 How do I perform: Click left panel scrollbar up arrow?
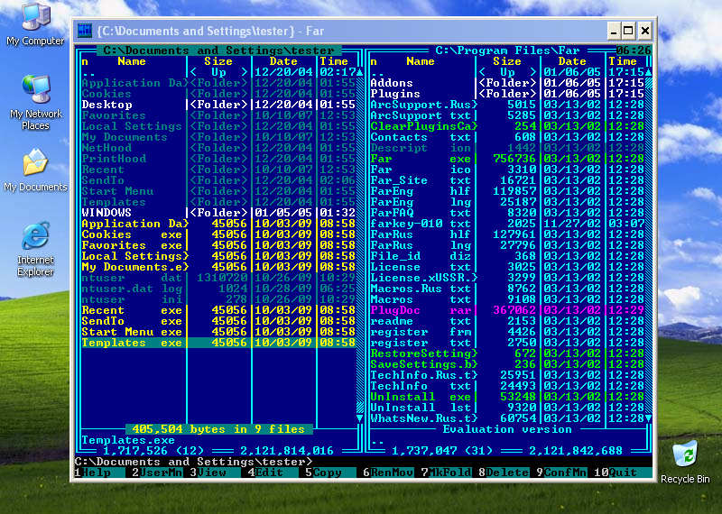tap(359, 72)
